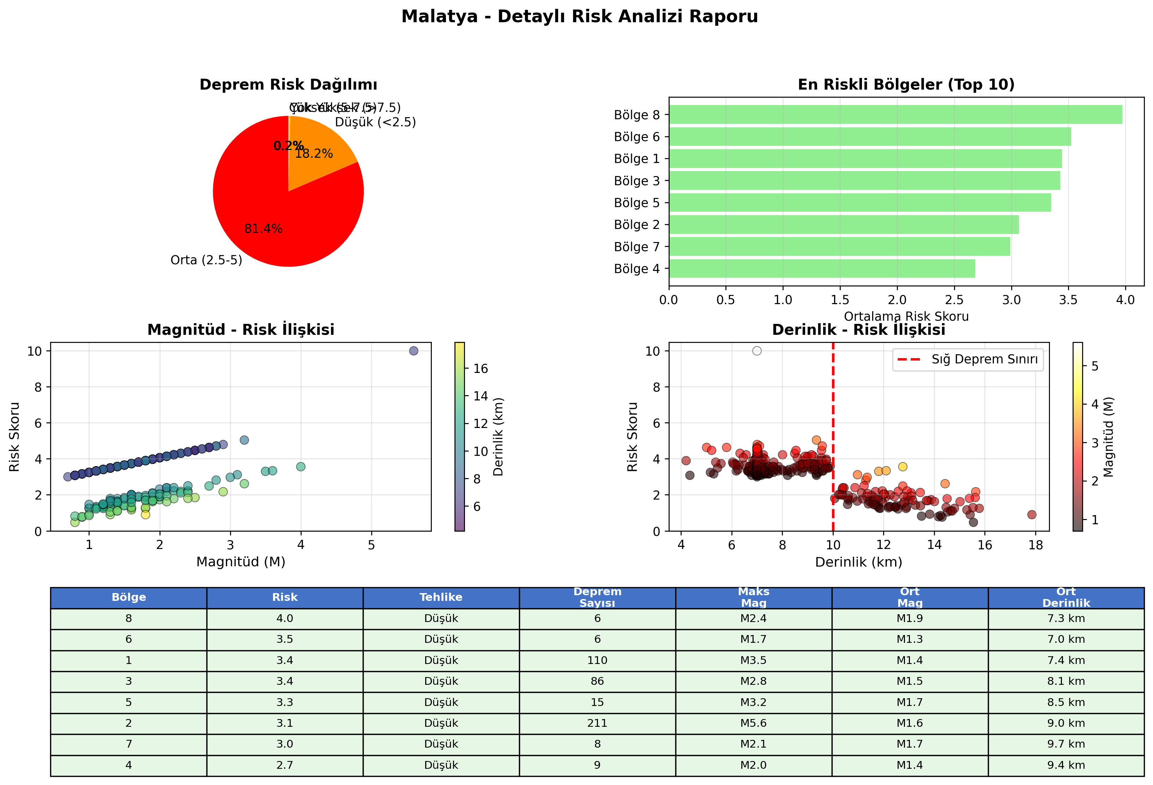Click the red dashed shallow-earthquake boundary line
This screenshot has width=1153, height=785.
pos(833,437)
